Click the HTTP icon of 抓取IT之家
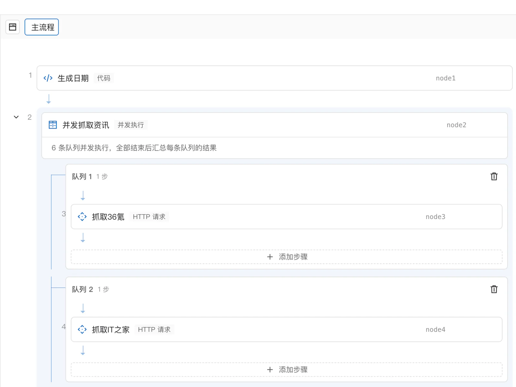This screenshot has height=387, width=516. (x=82, y=330)
